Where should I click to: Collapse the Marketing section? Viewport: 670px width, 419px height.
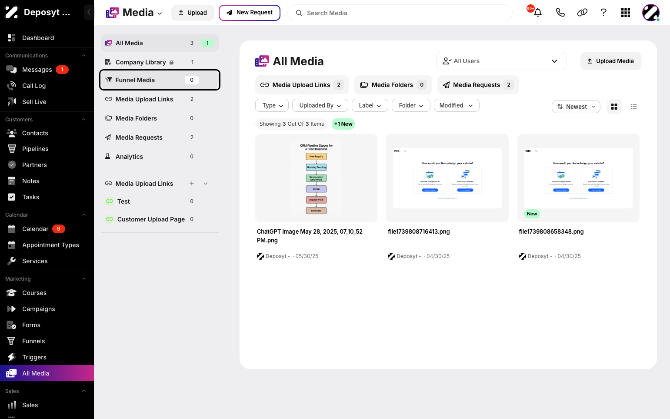coord(84,279)
